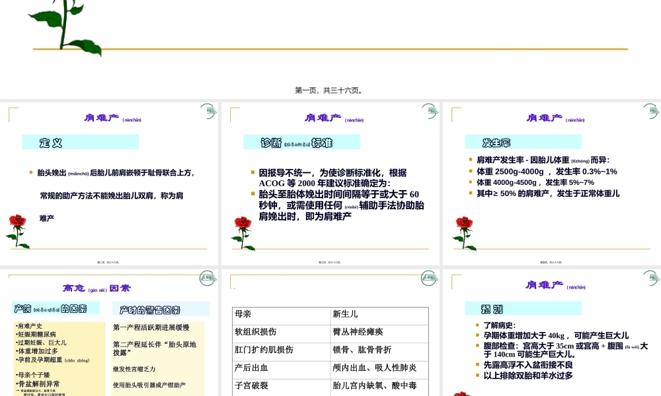Click table cell 子宫破裂

pos(281,386)
